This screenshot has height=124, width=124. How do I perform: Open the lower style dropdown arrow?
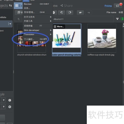pyautogui.click(x=4, y=107)
